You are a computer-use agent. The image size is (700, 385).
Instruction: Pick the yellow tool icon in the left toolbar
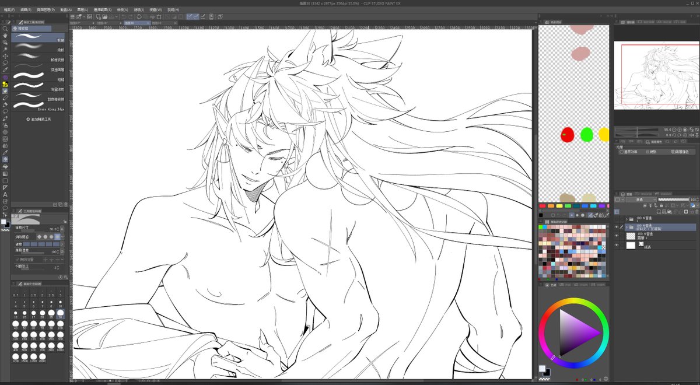click(x=5, y=84)
